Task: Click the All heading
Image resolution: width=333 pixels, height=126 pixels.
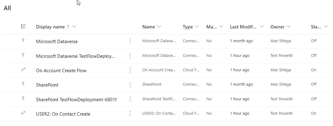Action: (x=7, y=8)
